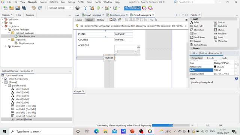
Task: Switch editor to History view
Action: click(x=100, y=20)
